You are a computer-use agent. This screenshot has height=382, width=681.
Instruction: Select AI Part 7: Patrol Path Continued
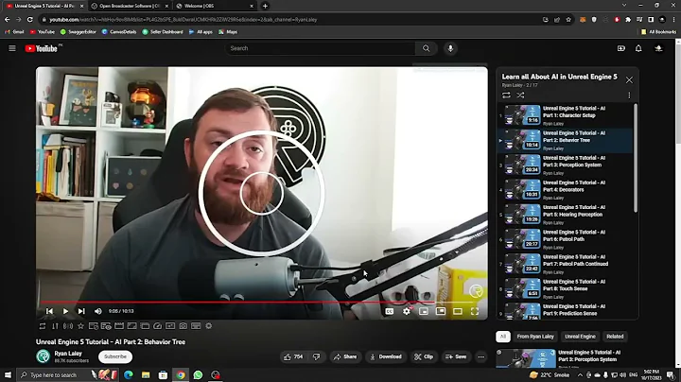point(564,264)
